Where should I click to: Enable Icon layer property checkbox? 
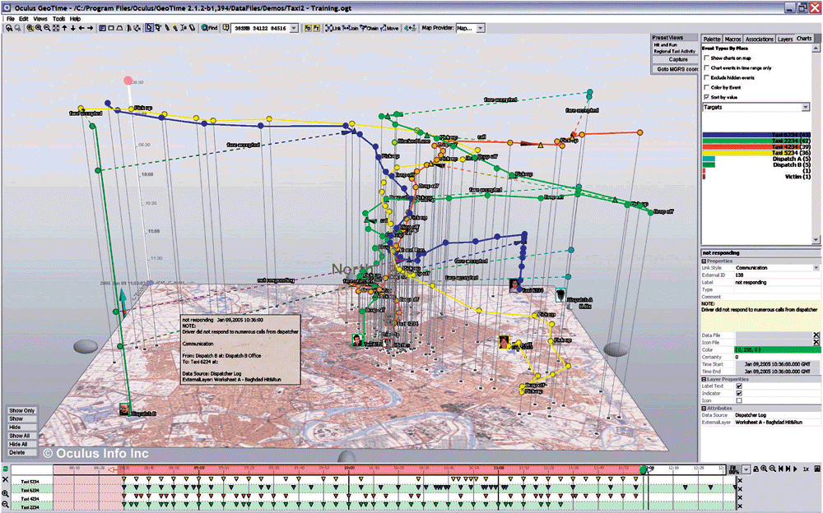[739, 400]
